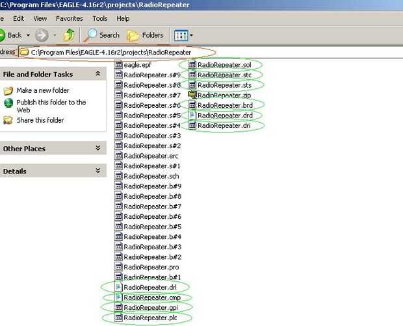The width and height of the screenshot is (403, 326).
Task: Select the RadioRepeater.sts file icon
Action: pyautogui.click(x=192, y=84)
